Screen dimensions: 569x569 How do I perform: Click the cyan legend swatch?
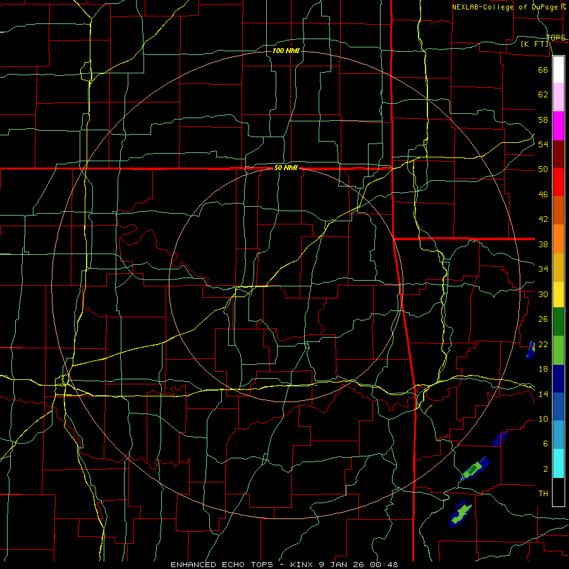click(x=558, y=463)
